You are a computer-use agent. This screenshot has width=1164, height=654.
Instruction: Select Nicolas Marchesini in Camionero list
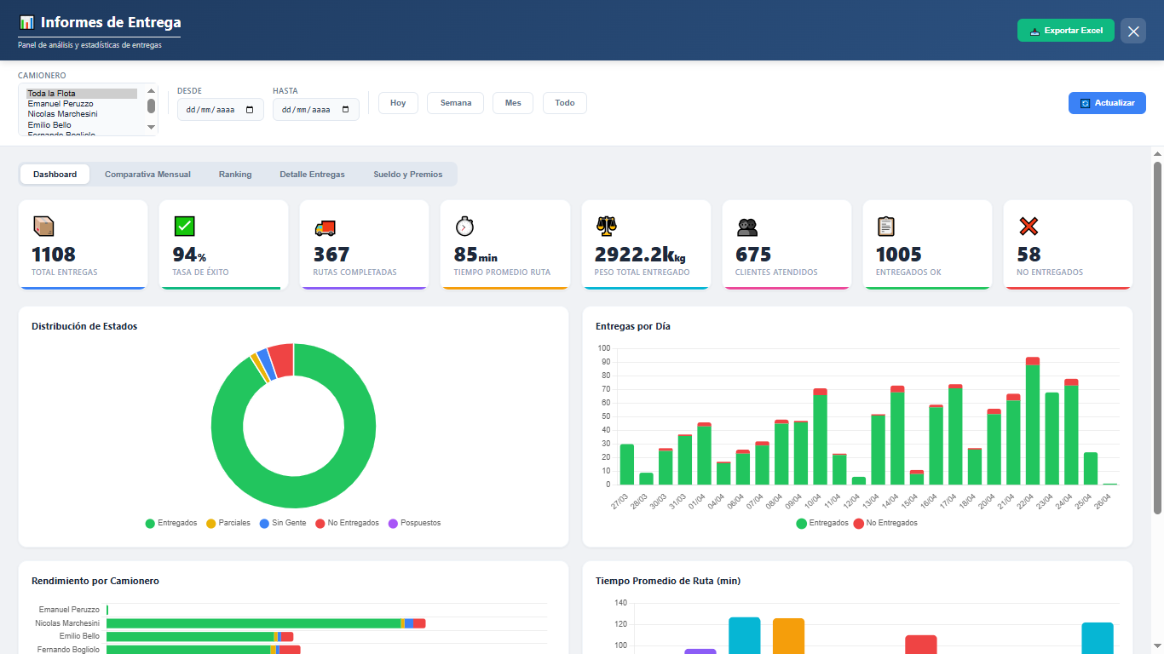click(62, 114)
